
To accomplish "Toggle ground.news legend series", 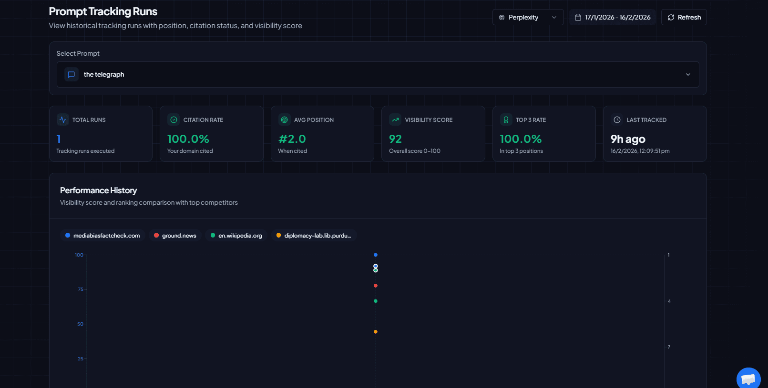I will (x=175, y=236).
